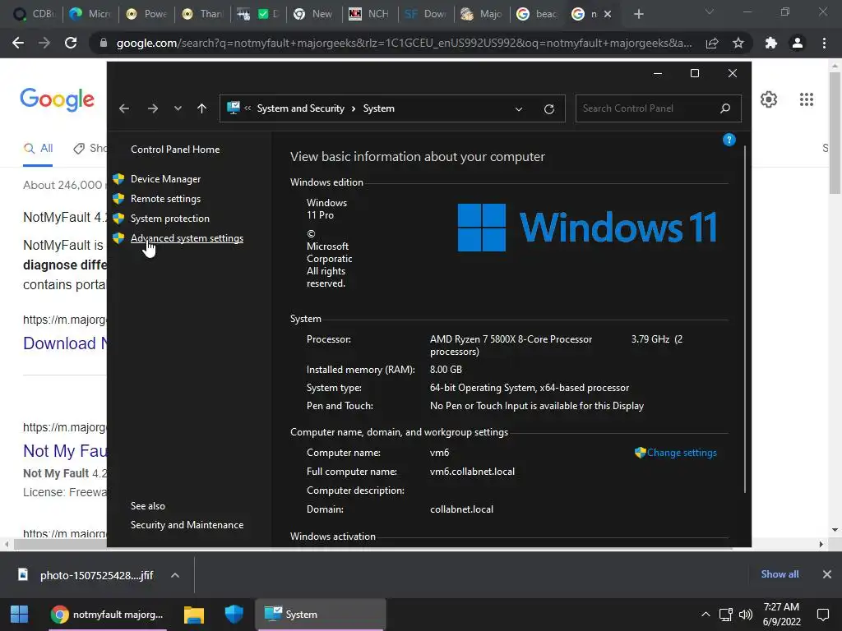Go back in Control Panel window

tap(124, 109)
